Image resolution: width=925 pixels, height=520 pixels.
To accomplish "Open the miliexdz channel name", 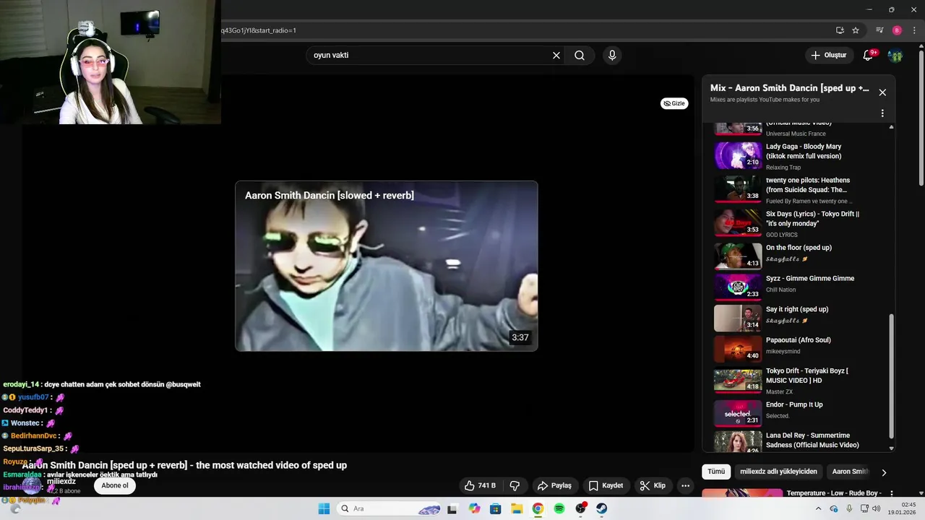I will (x=61, y=481).
